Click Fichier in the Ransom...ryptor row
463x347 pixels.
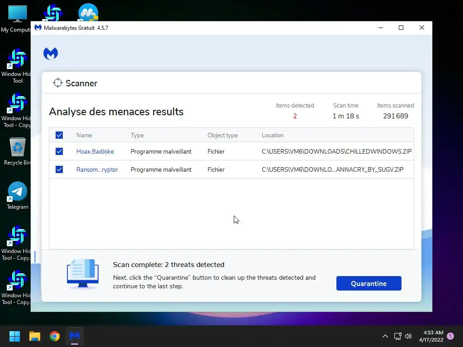point(216,169)
